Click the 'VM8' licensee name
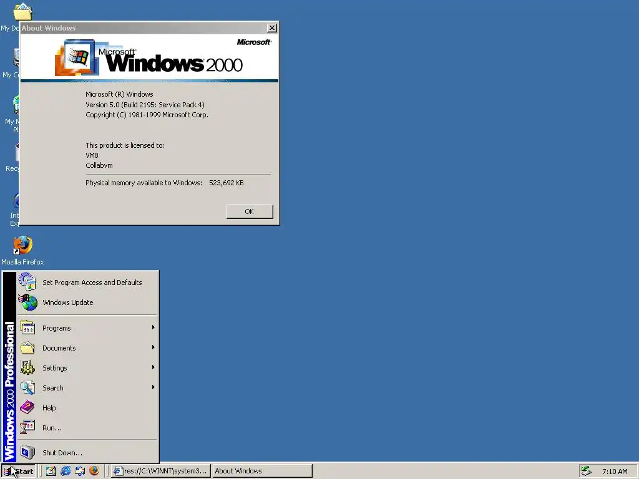Screen dimensions: 639x479 [x=92, y=155]
